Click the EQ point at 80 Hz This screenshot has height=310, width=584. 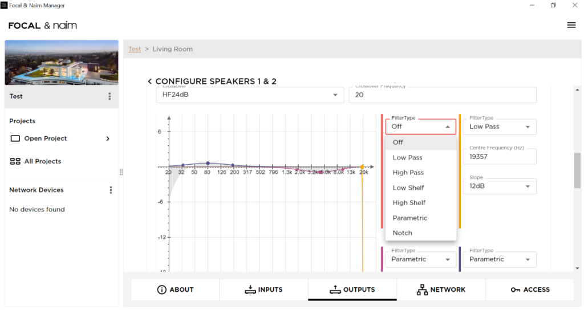tap(208, 164)
